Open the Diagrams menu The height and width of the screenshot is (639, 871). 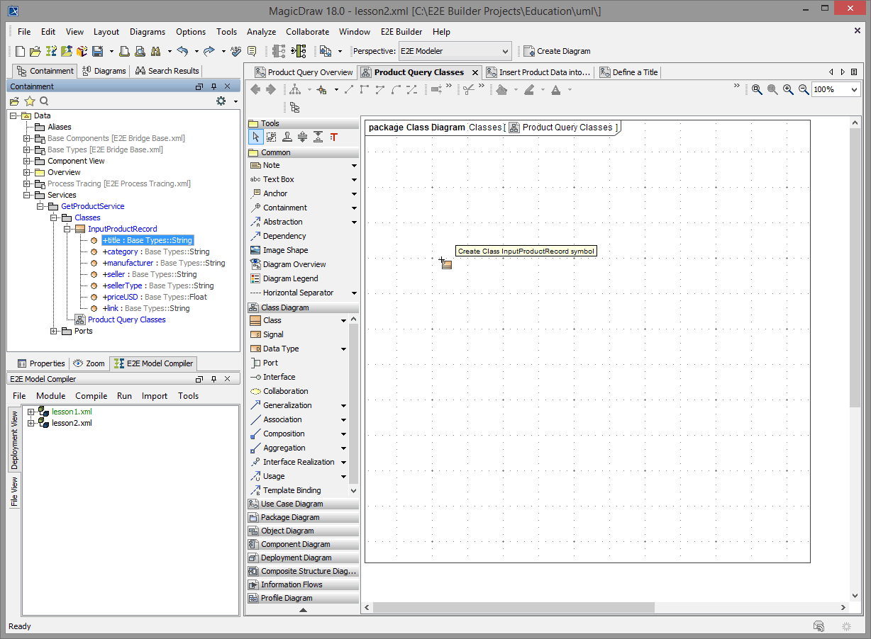tap(147, 32)
